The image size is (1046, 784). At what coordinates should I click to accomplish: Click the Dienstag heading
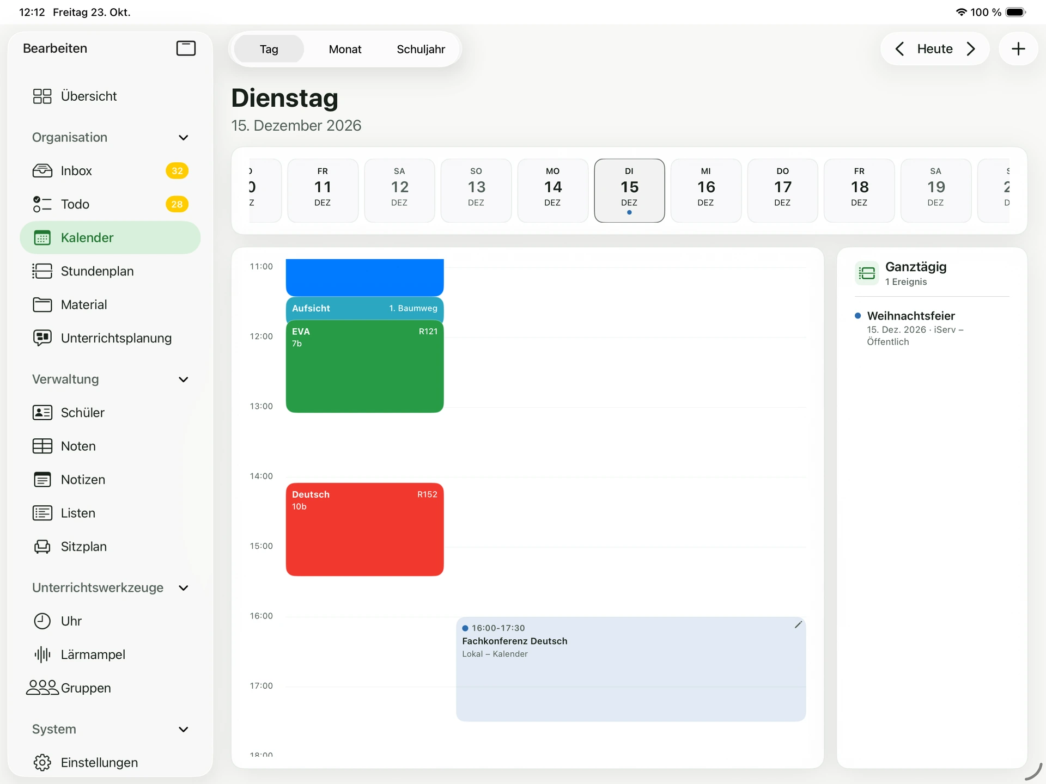284,99
